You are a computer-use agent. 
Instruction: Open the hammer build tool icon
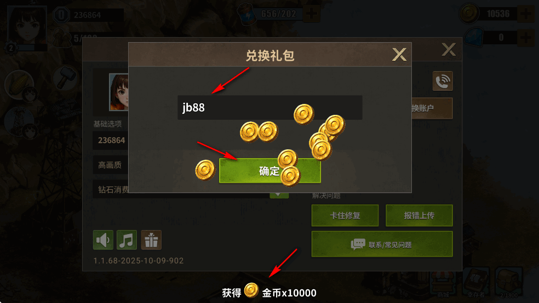65,78
